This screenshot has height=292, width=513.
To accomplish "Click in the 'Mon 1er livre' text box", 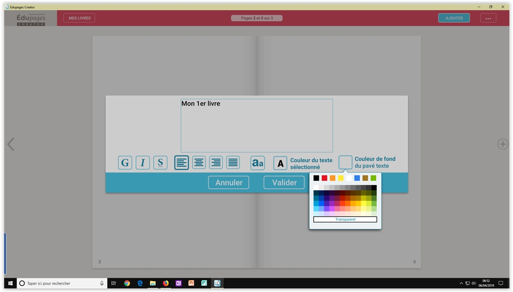I will click(256, 126).
